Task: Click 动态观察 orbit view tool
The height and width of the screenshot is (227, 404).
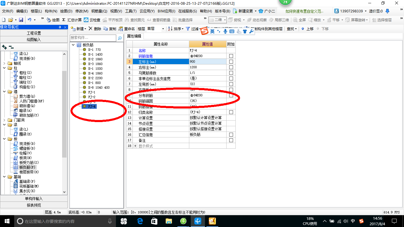Action: [257, 20]
